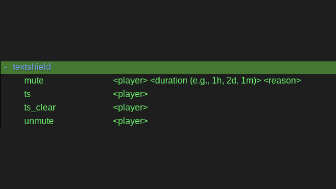Collapse the textshield group with the minus sign
The height and width of the screenshot is (189, 336).
5,67
